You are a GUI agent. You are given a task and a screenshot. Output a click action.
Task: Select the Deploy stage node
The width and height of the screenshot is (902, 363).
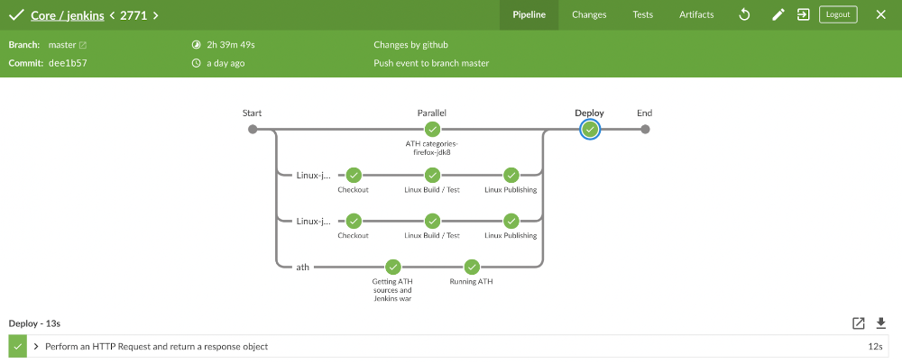[x=590, y=129]
